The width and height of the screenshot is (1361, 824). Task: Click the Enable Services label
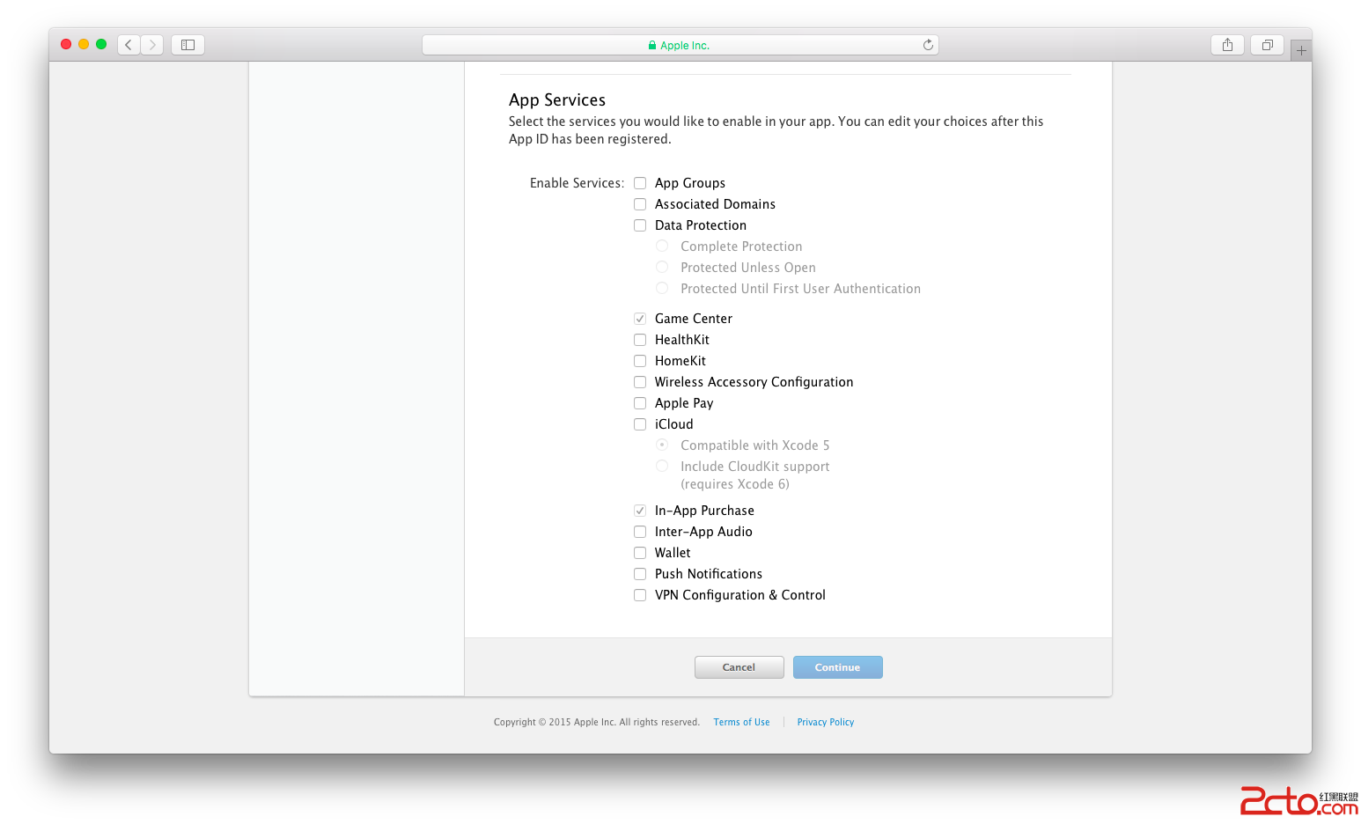coord(577,183)
